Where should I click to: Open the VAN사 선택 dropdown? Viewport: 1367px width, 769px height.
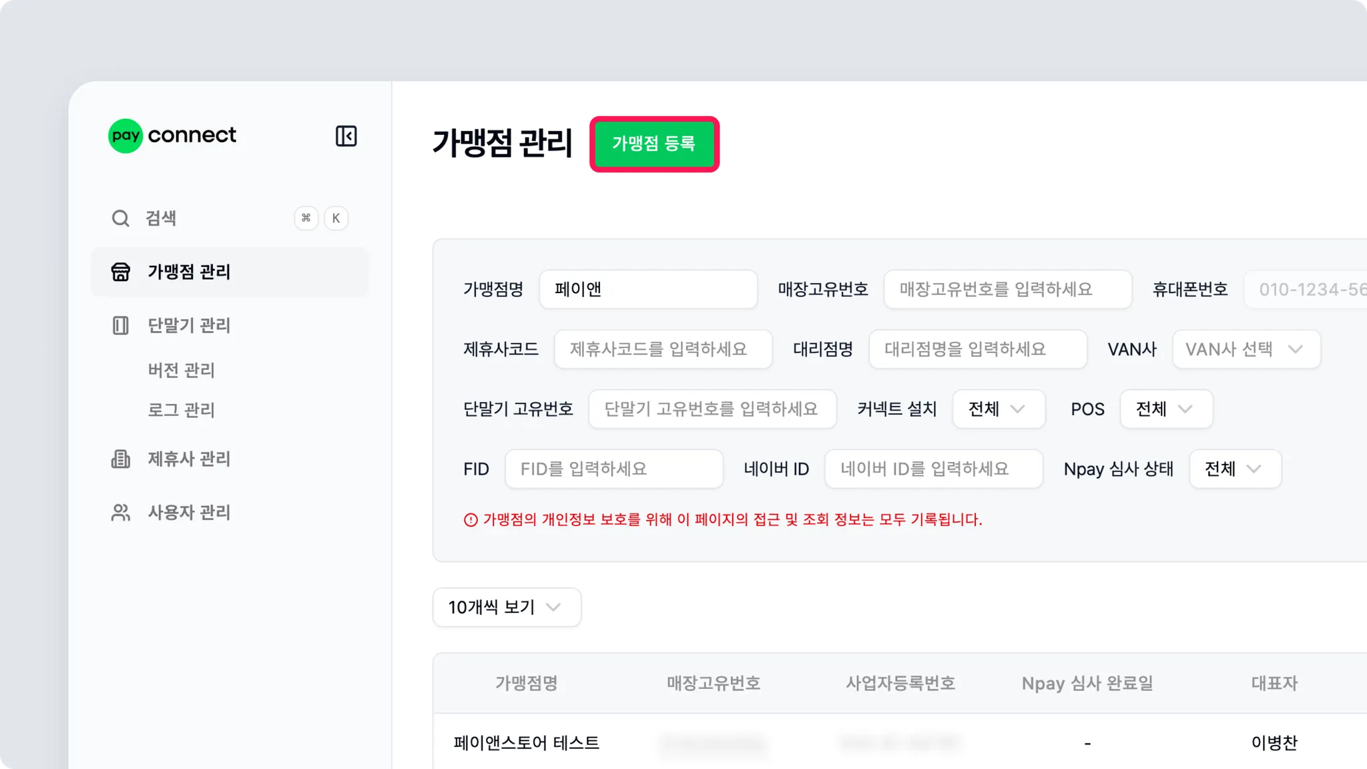[x=1246, y=349]
